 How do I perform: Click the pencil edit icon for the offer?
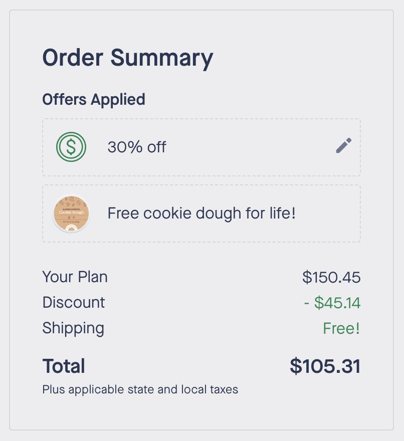[x=344, y=146]
